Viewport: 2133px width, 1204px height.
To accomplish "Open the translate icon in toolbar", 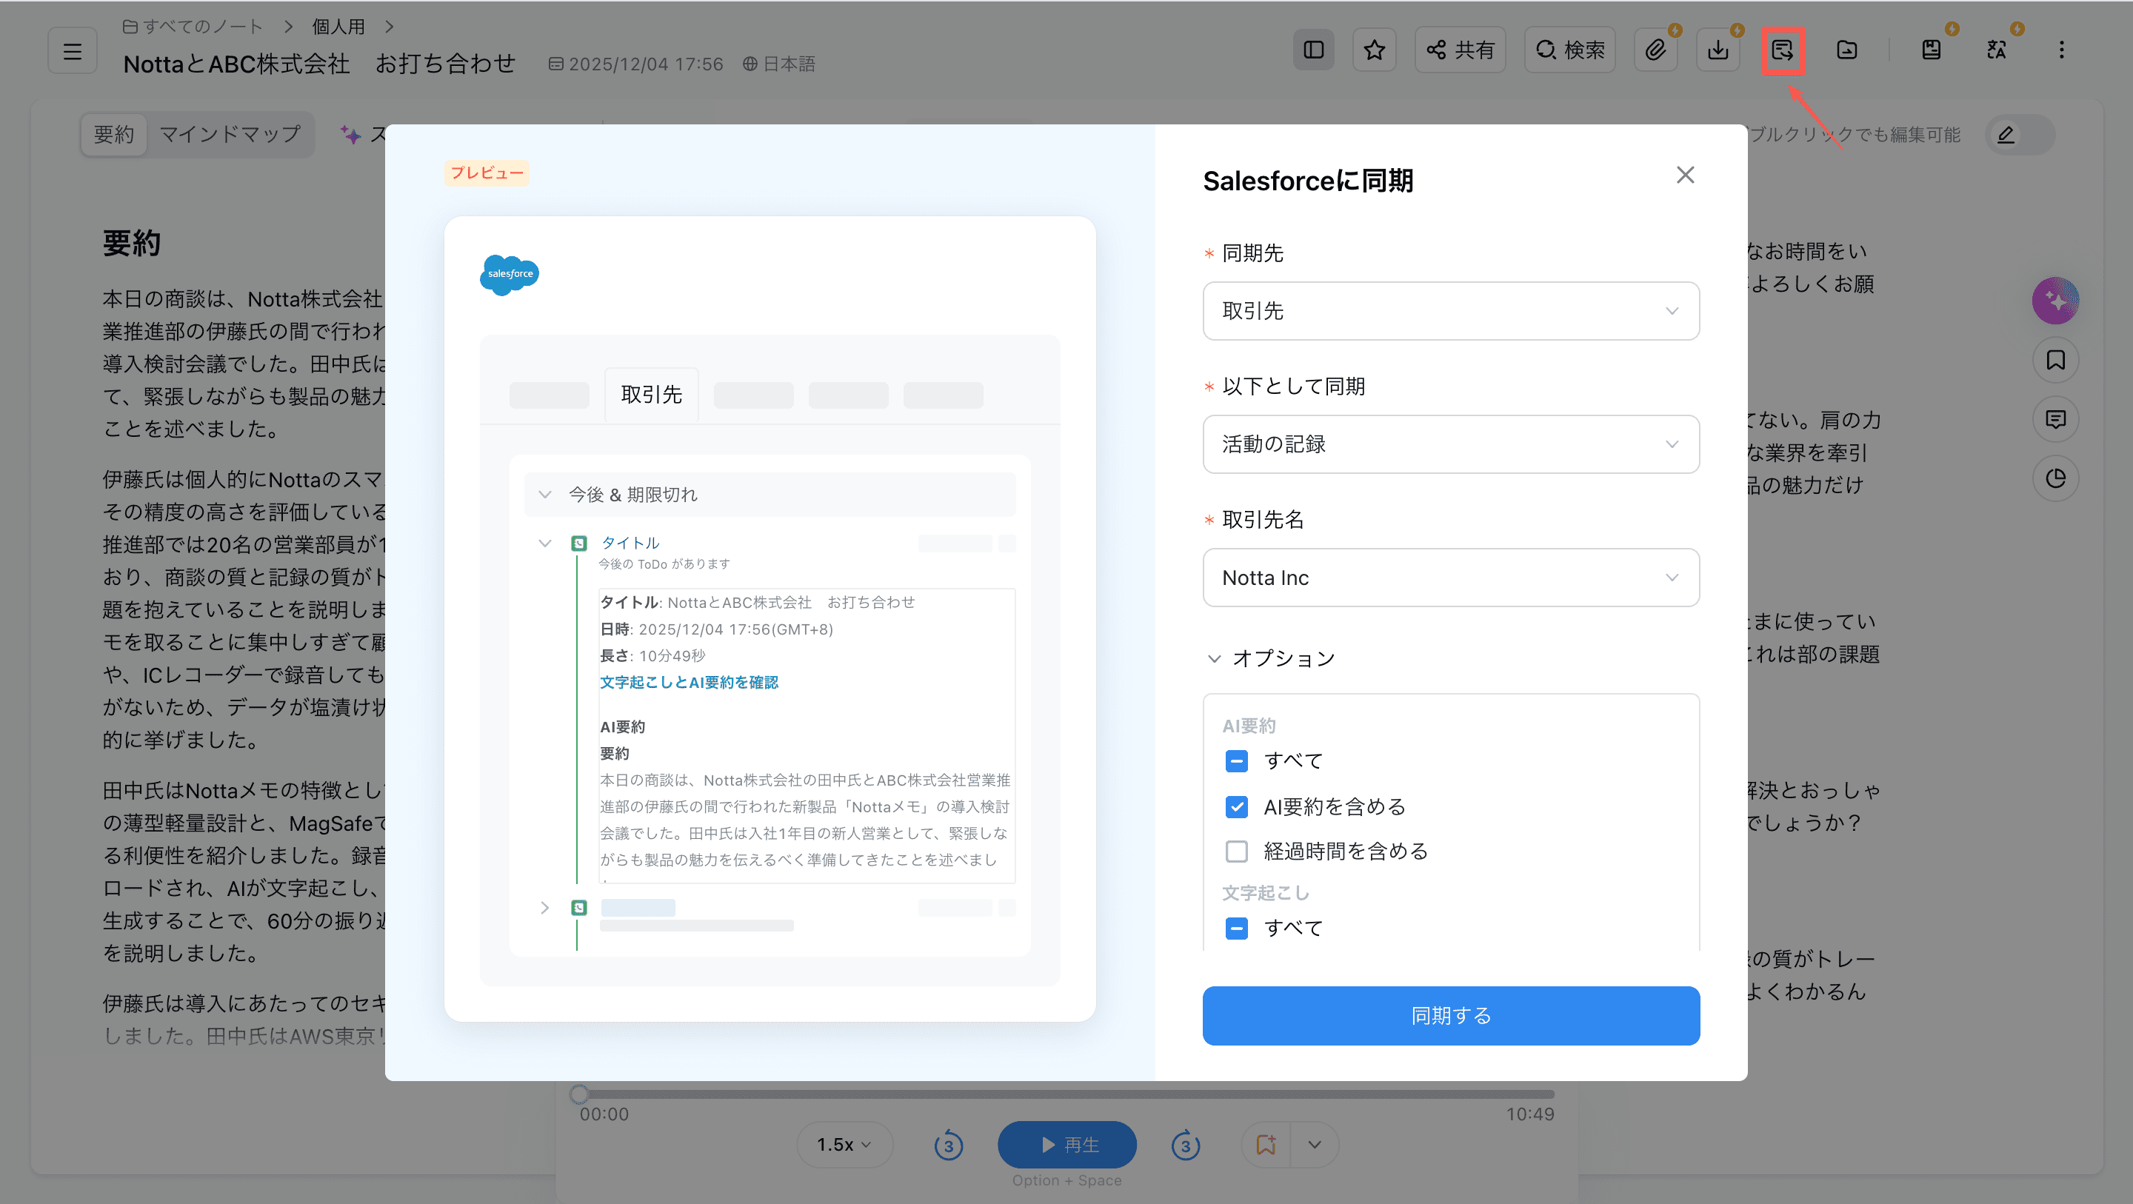I will point(1997,50).
